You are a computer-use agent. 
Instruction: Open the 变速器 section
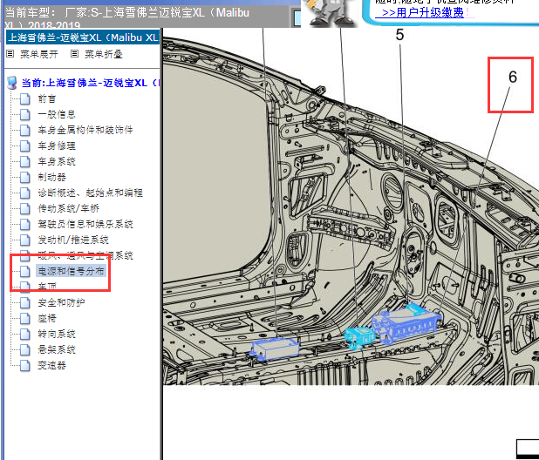point(51,365)
